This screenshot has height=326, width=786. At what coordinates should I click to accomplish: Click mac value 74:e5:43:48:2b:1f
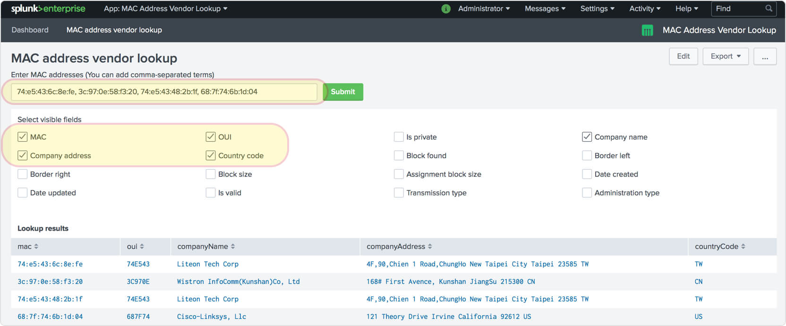tap(50, 299)
